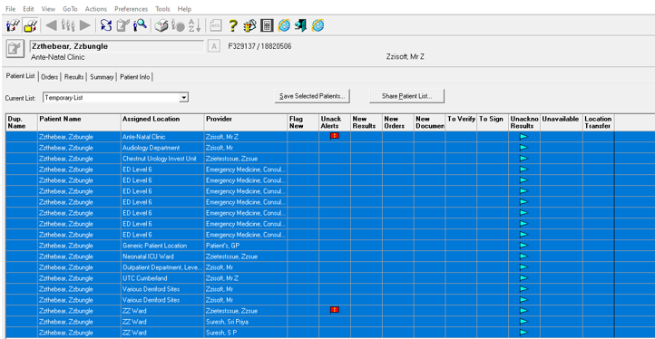Switch to the Results tab
The image size is (655, 339).
tap(74, 77)
